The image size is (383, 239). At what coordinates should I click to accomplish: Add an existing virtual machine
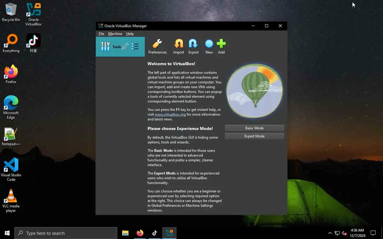(x=221, y=47)
